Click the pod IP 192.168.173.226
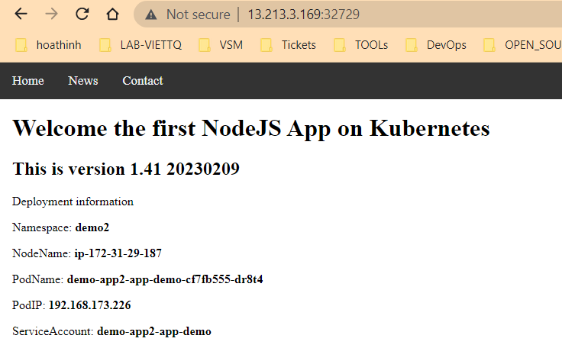Viewport: 562px width, 361px height. [89, 305]
